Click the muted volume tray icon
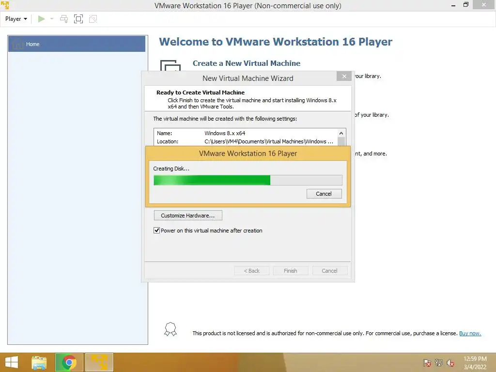 (x=450, y=363)
